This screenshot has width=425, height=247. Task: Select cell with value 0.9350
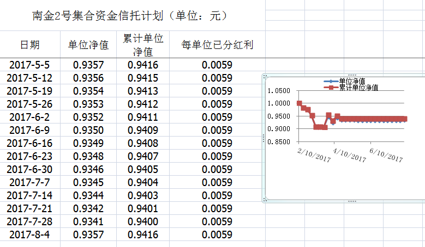pos(88,131)
